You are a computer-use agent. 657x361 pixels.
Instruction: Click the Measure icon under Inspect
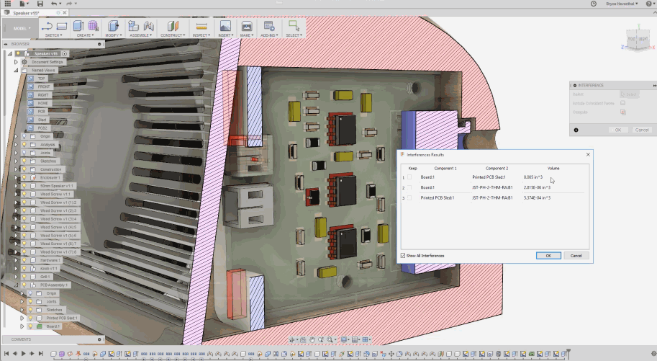click(201, 26)
